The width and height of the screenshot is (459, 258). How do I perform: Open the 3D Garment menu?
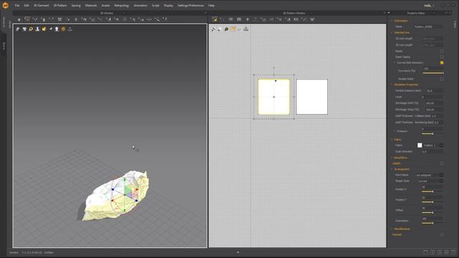[41, 6]
